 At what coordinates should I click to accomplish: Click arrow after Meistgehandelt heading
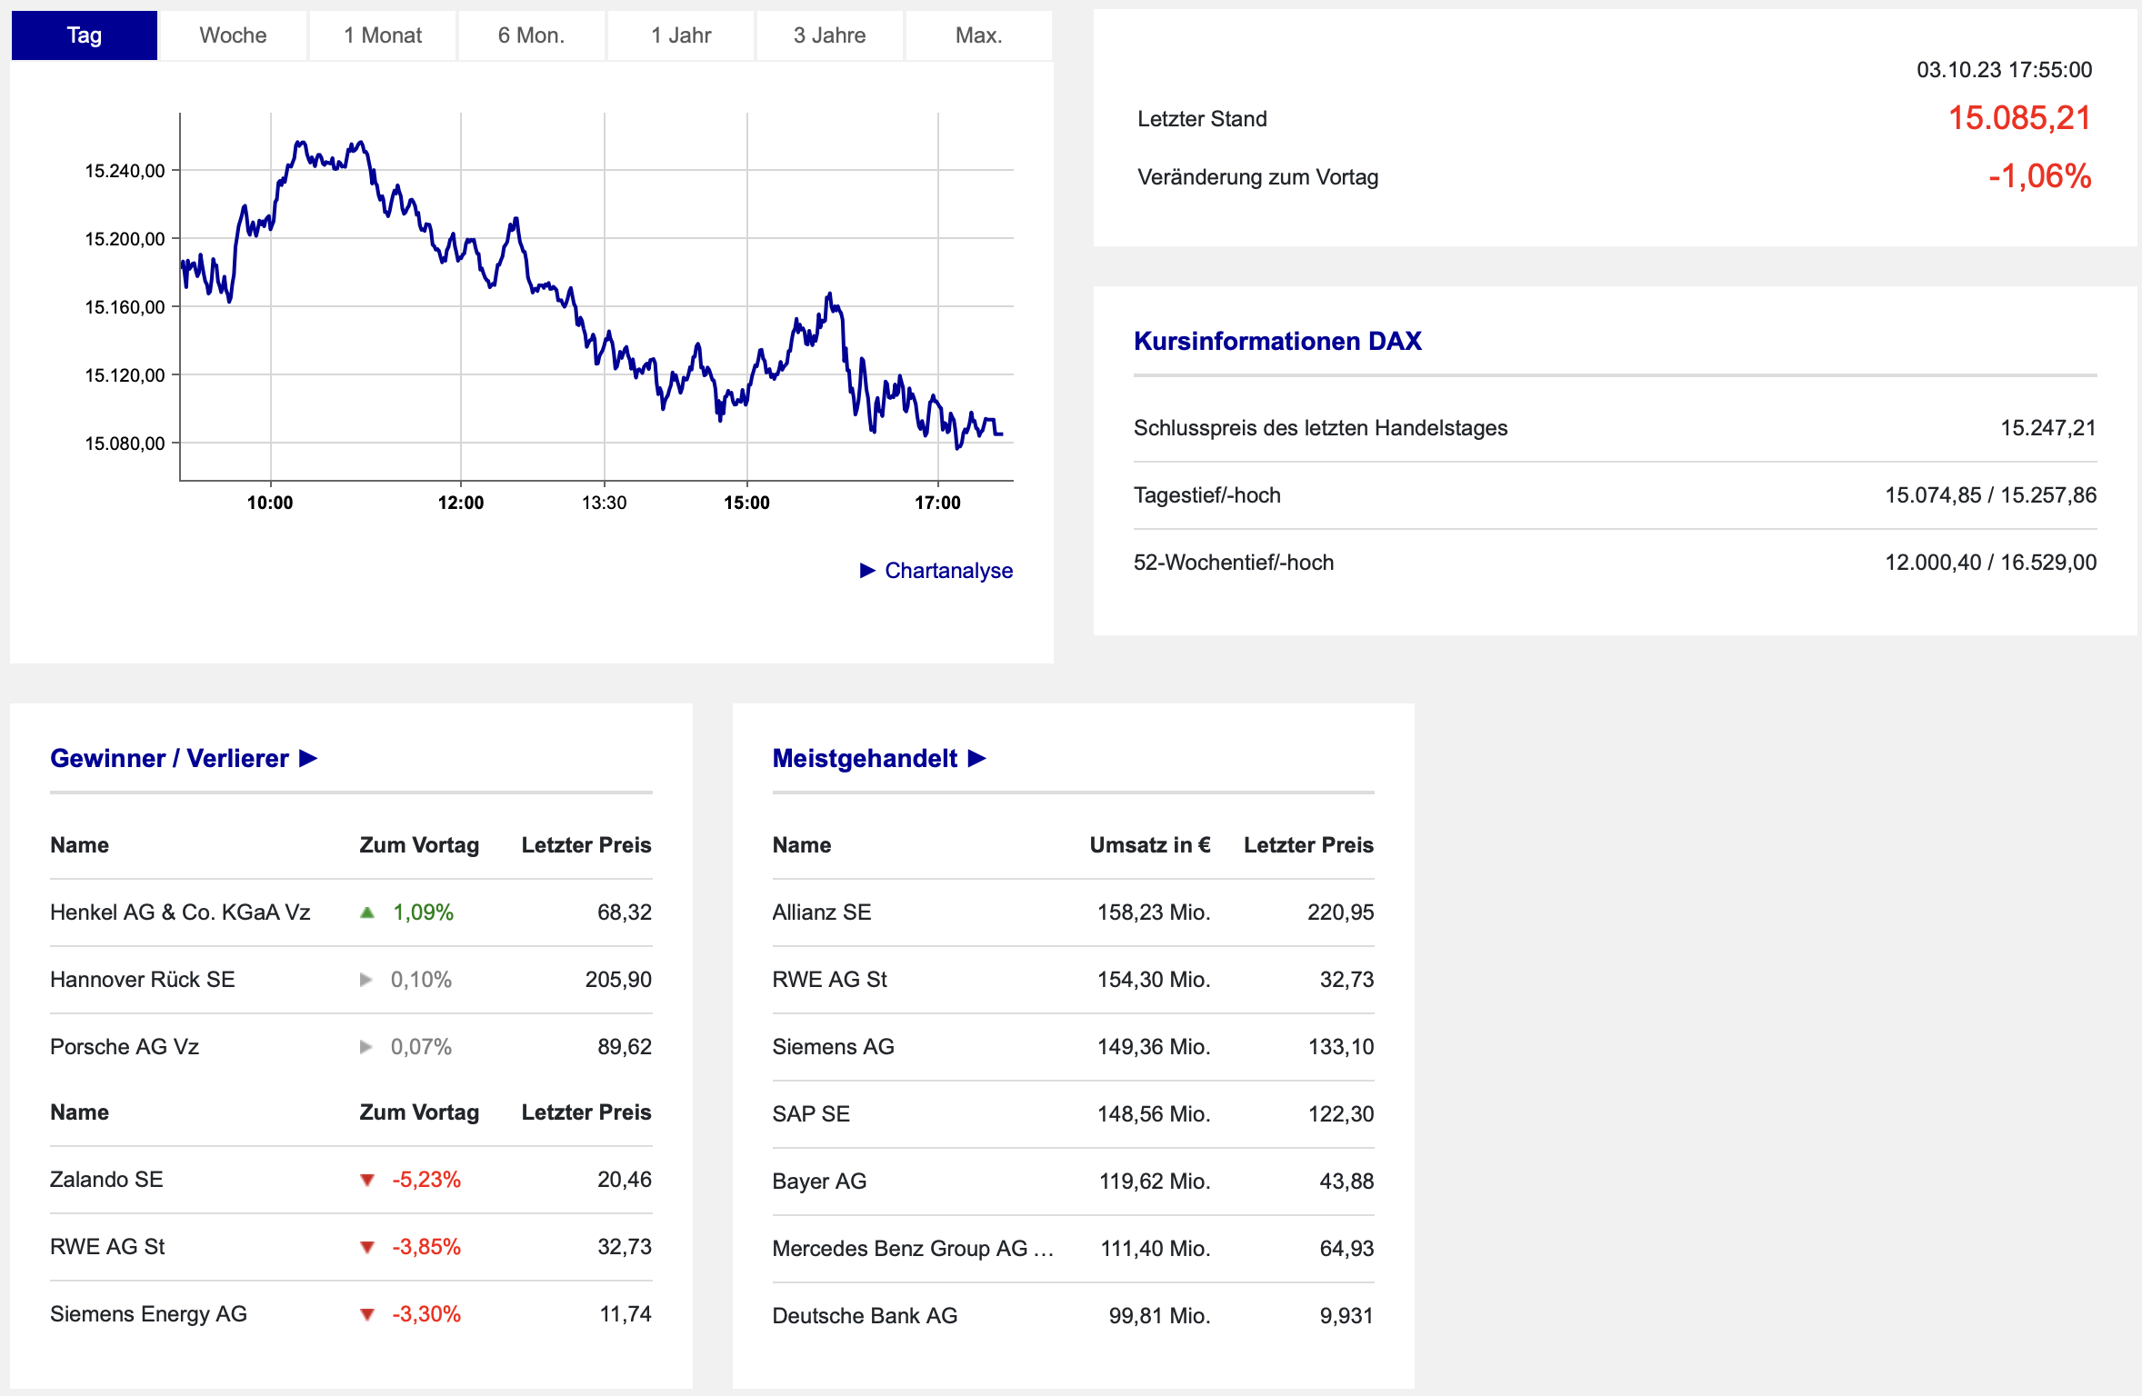click(x=977, y=758)
